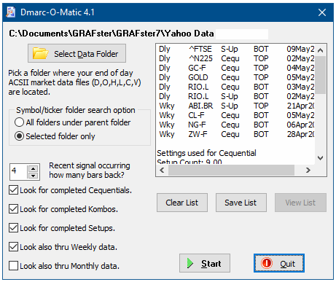Toggle Look for completed Setups checkbox

click(x=13, y=228)
